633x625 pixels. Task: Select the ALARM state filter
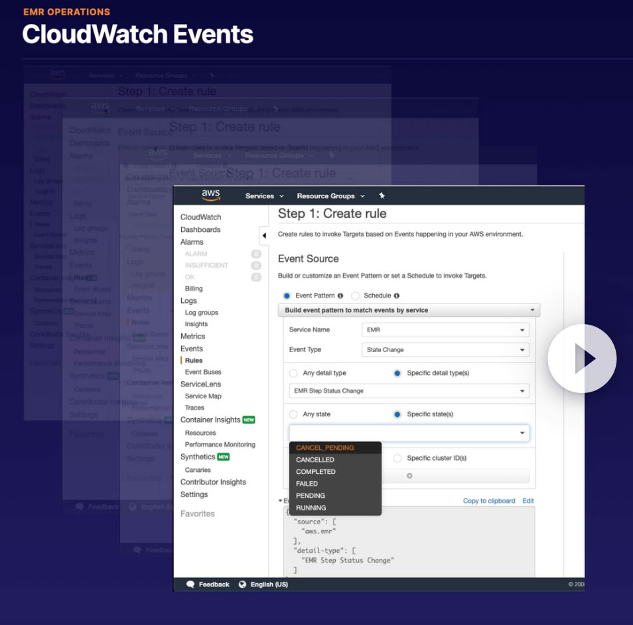[196, 254]
